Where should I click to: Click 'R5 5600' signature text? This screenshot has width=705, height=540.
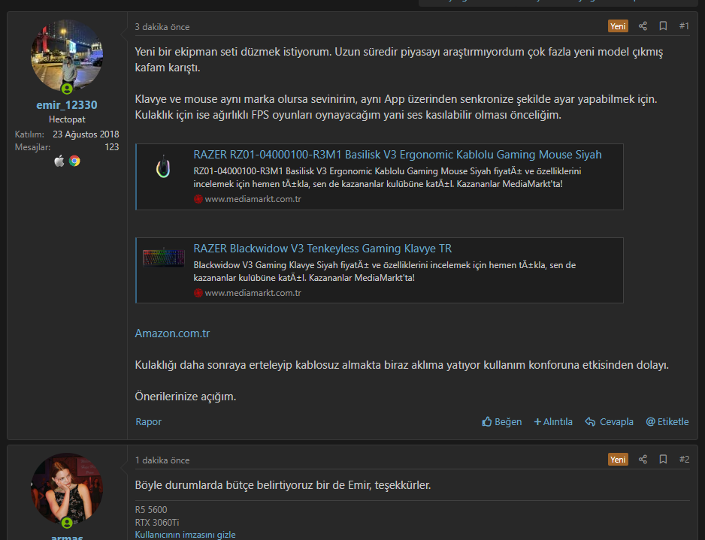pyautogui.click(x=151, y=510)
